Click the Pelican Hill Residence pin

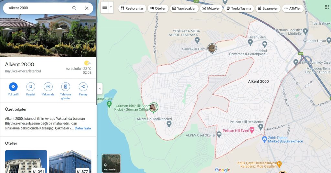[261, 127]
